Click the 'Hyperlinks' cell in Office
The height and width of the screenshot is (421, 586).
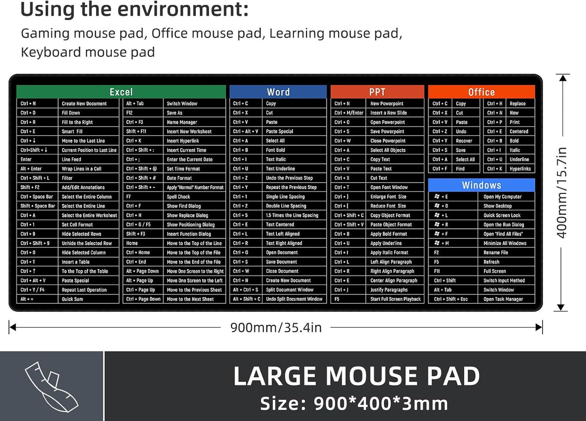point(521,169)
